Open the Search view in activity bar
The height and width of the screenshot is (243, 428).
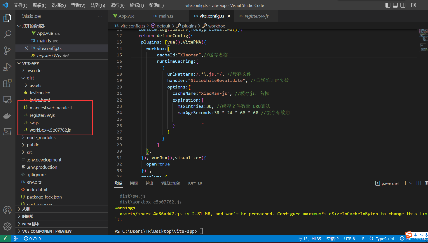[7, 34]
